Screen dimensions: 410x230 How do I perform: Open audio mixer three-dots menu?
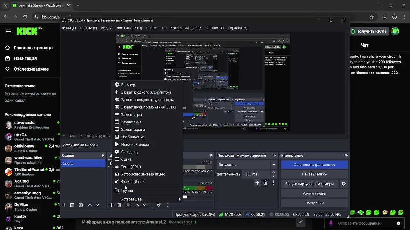[x=168, y=205]
